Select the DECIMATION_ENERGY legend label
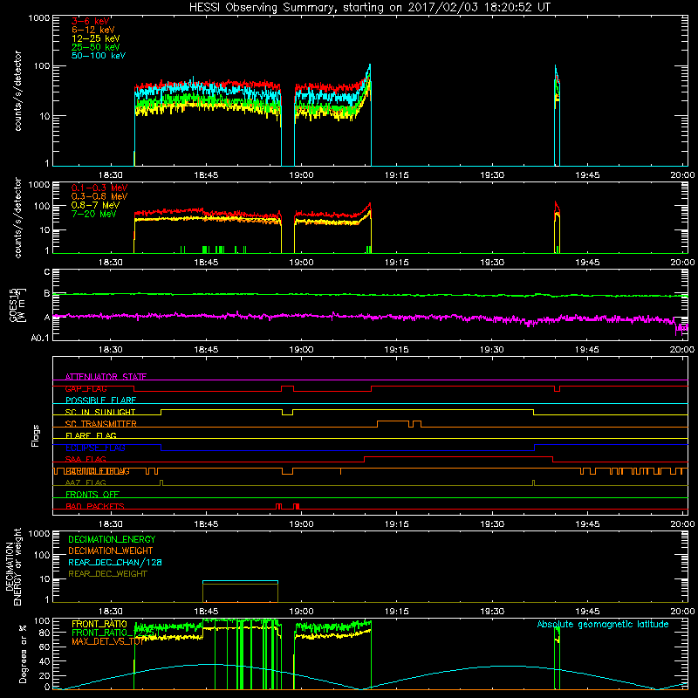The height and width of the screenshot is (698, 698). coord(112,539)
